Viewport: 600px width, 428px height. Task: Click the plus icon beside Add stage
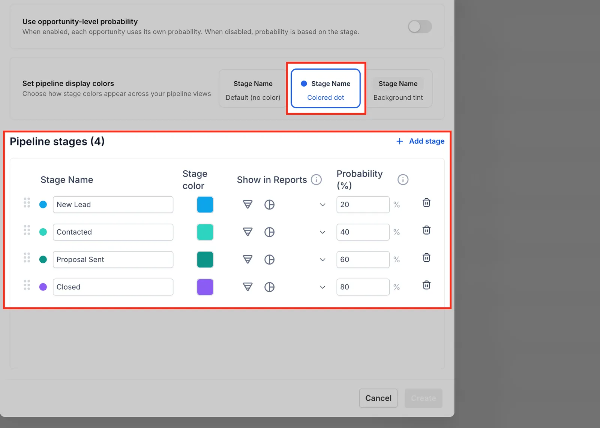[x=400, y=141]
